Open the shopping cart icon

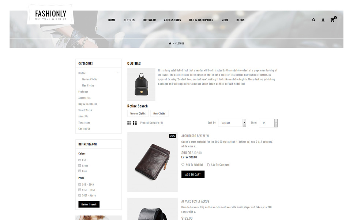pos(333,20)
